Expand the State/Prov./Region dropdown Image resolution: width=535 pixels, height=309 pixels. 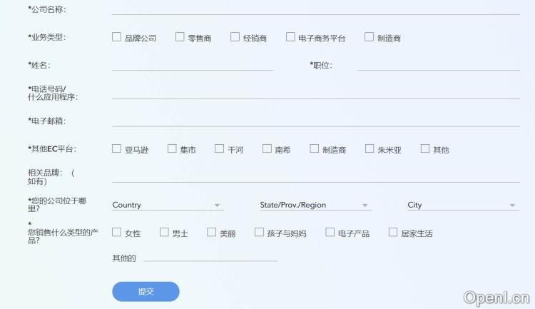(x=315, y=205)
